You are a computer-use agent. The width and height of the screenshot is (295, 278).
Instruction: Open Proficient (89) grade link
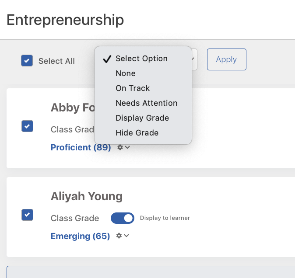[81, 147]
